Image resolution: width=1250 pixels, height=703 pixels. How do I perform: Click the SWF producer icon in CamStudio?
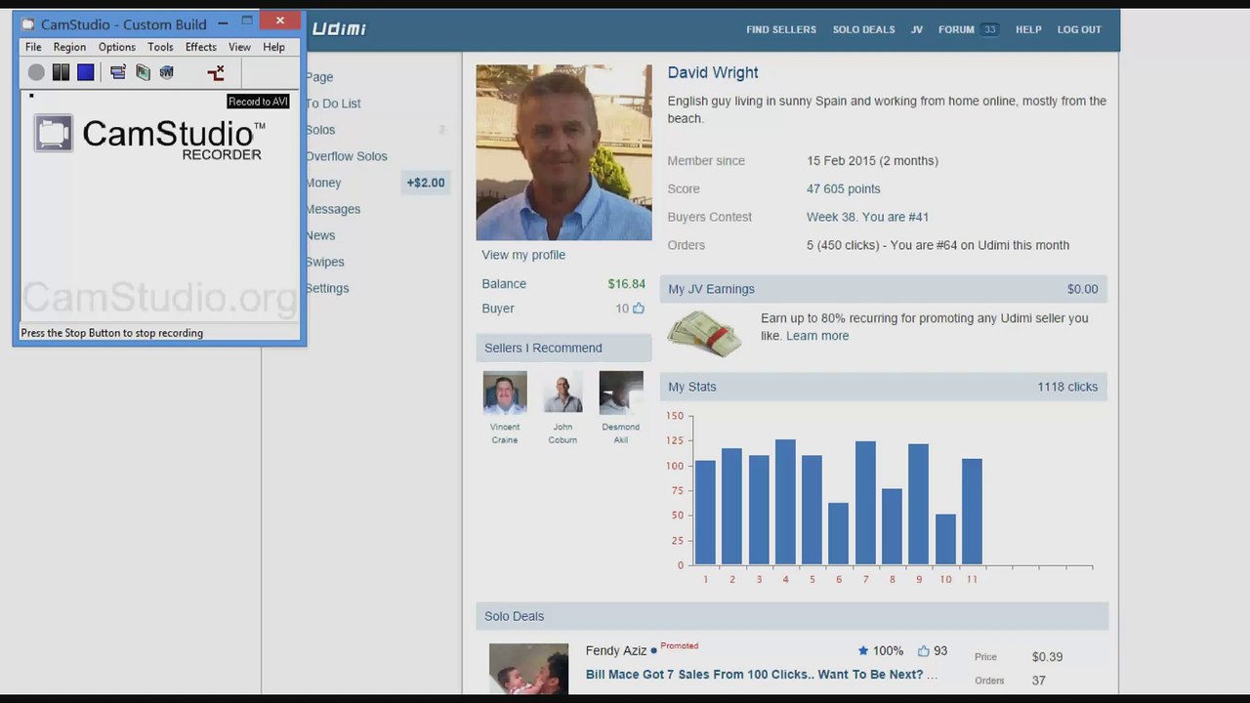point(167,72)
